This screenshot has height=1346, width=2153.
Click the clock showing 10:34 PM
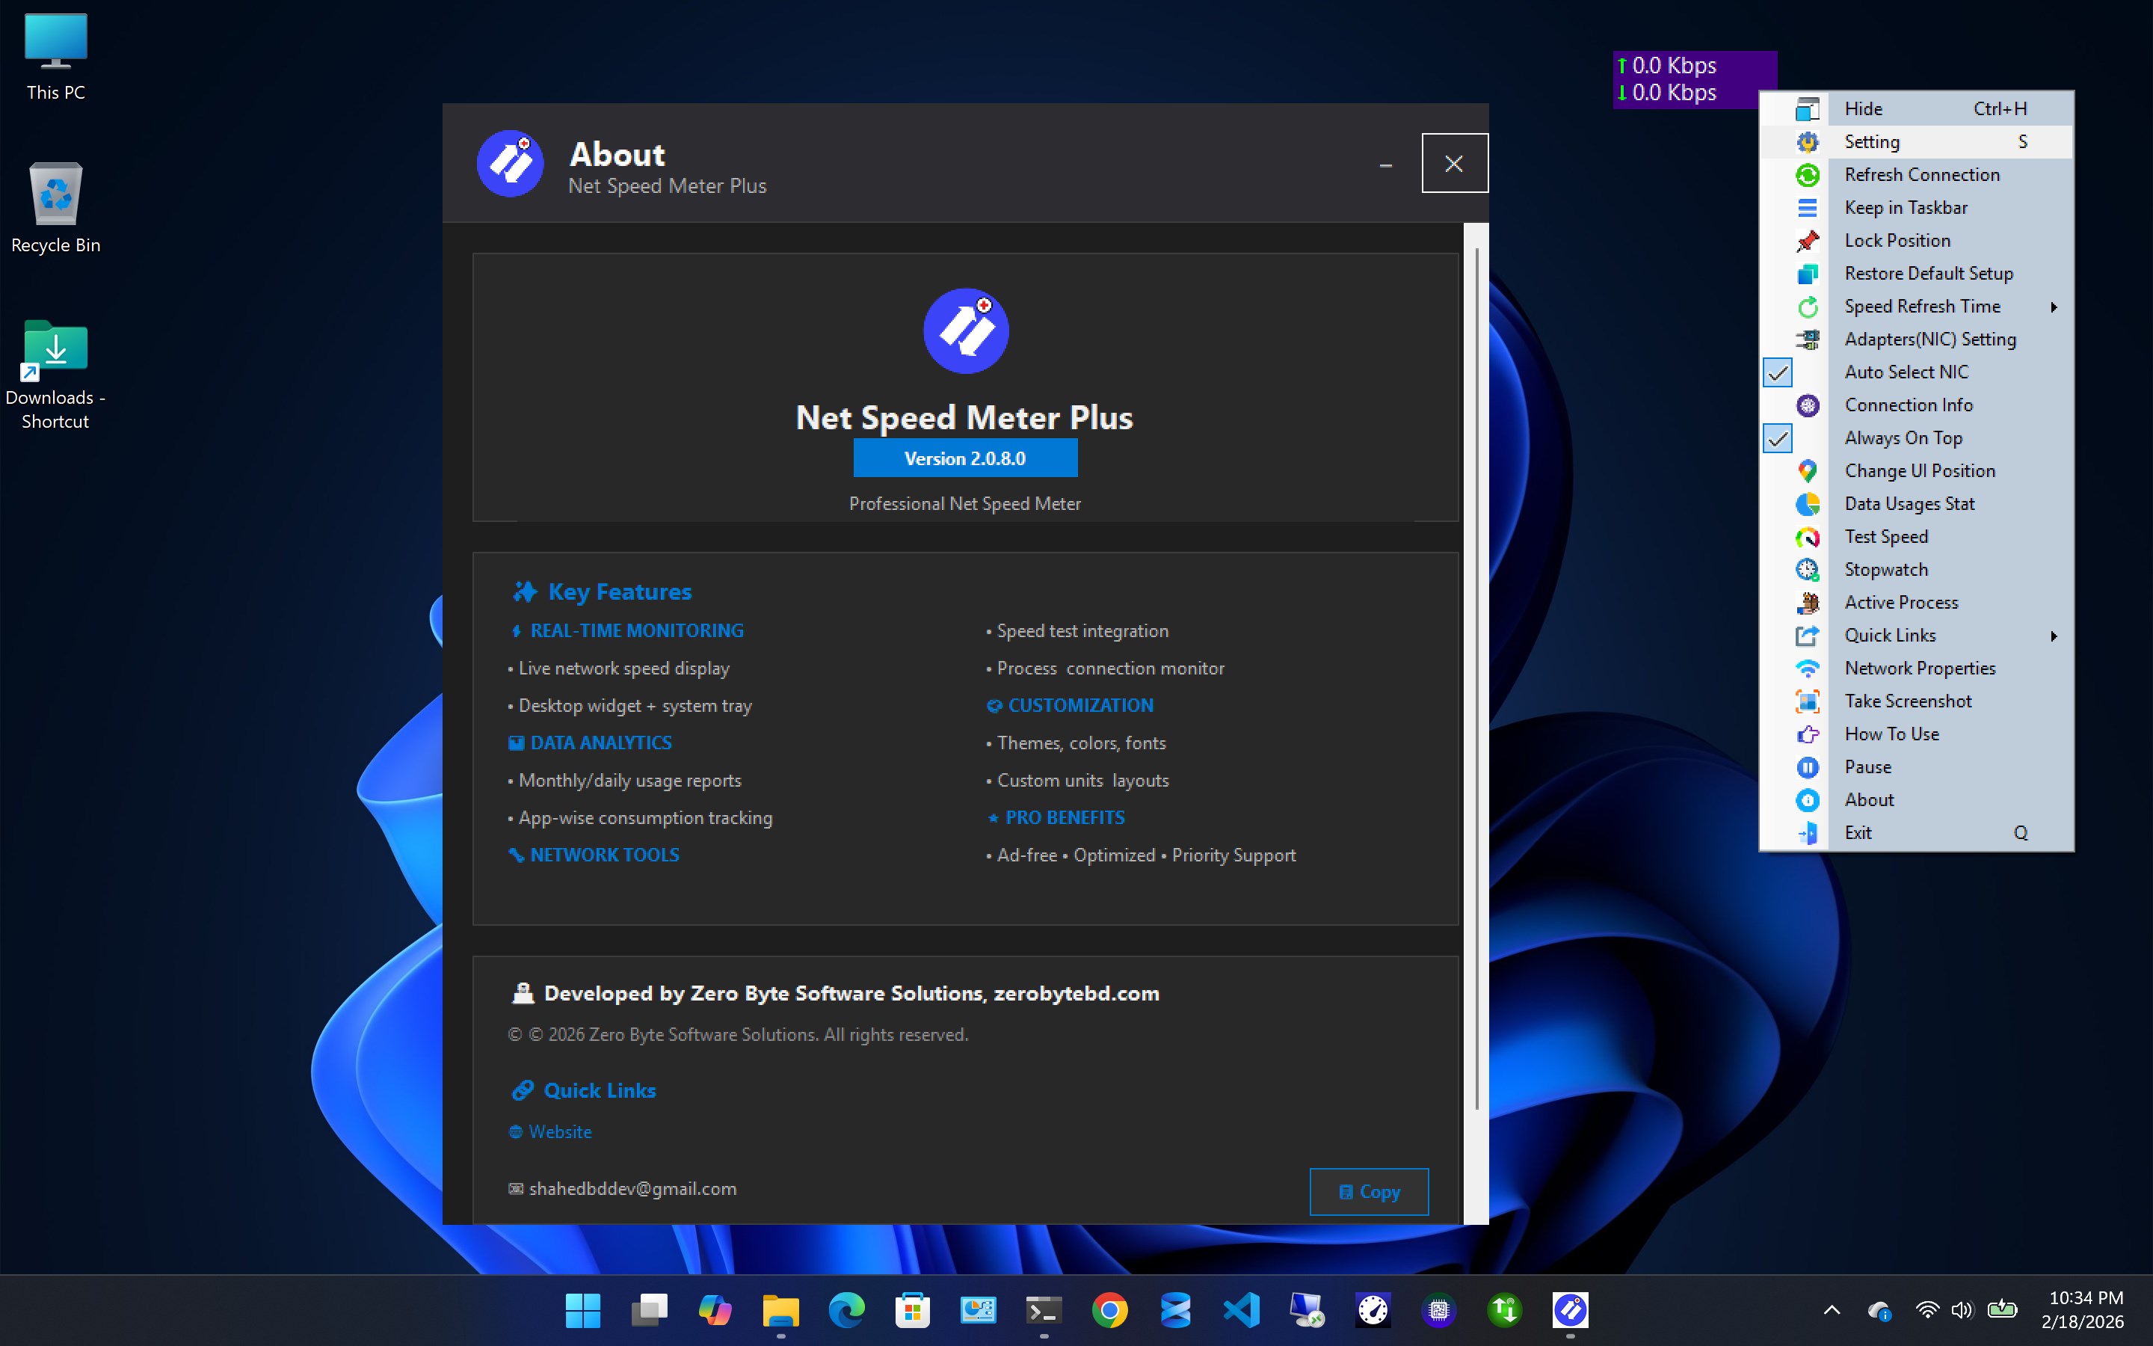(2086, 1299)
